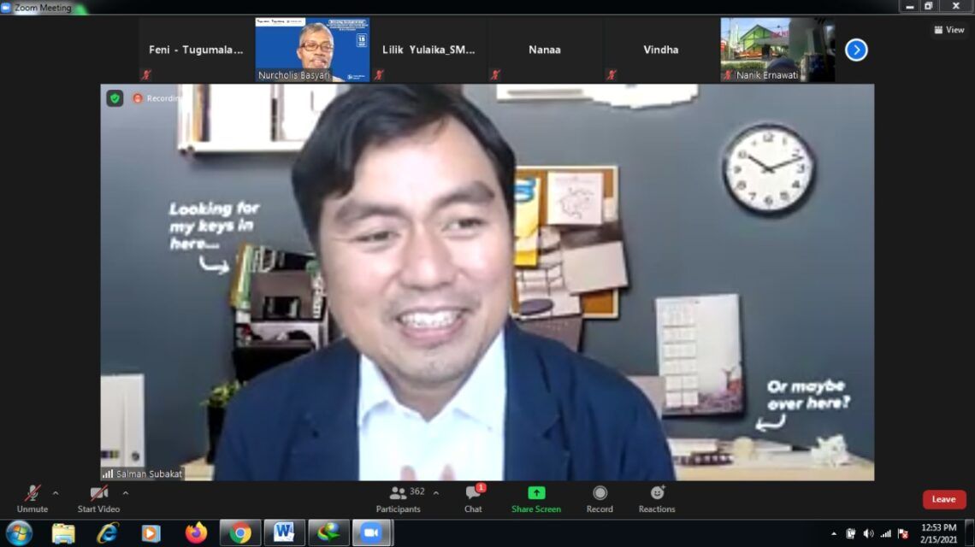Start Video camera toggle
Image resolution: width=975 pixels, height=547 pixels.
point(99,499)
